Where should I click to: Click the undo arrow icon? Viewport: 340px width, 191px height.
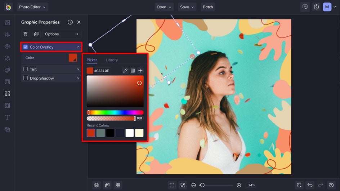(310, 185)
